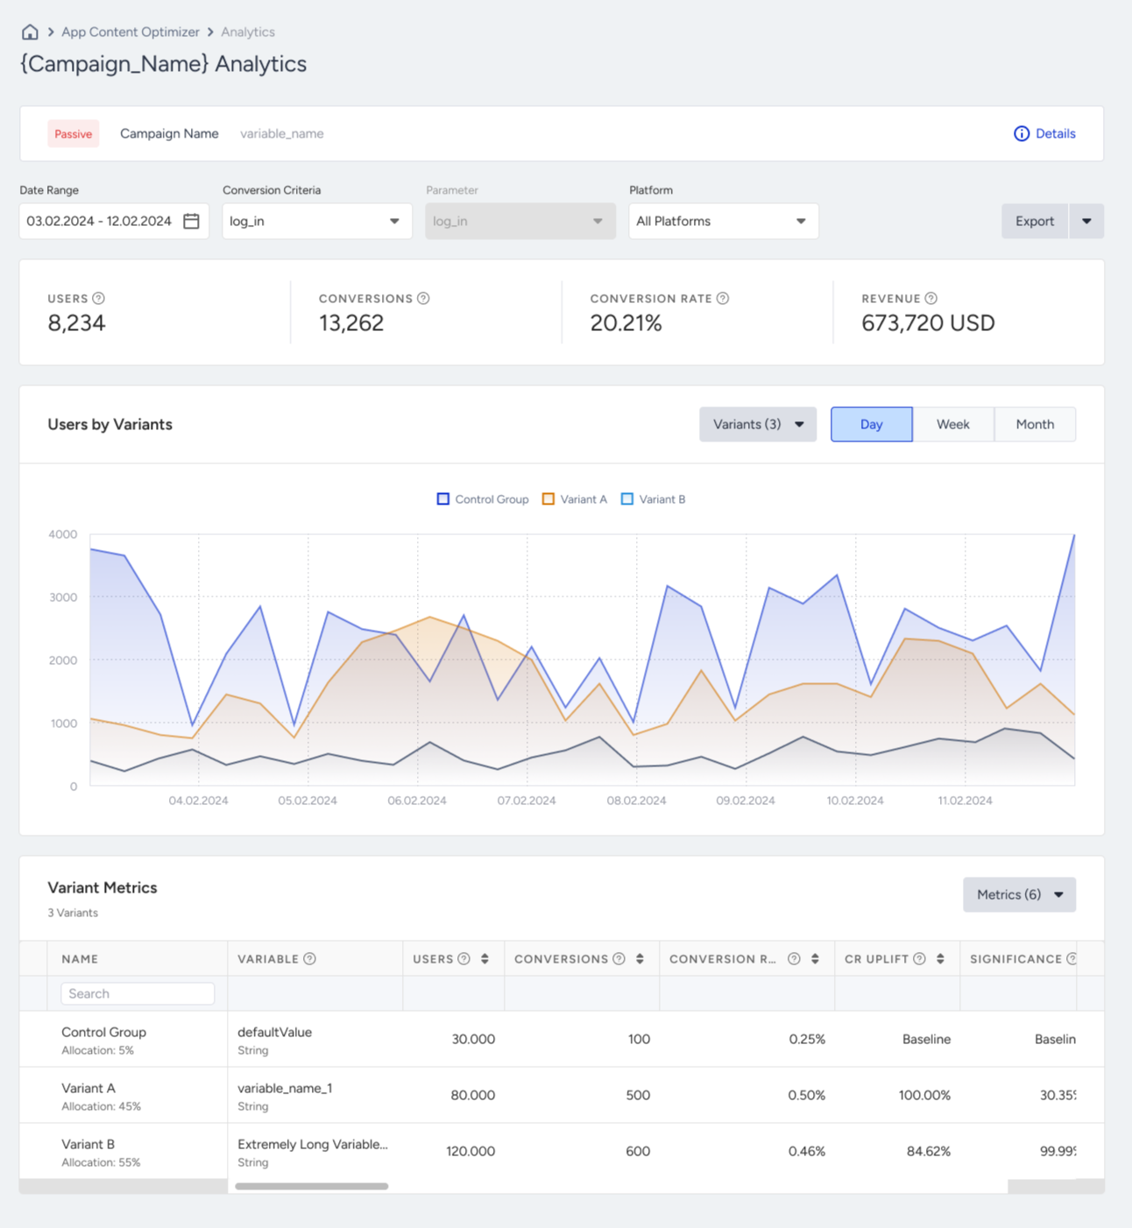Viewport: 1132px width, 1228px height.
Task: Toggle Variant B legend in chart
Action: click(x=653, y=499)
